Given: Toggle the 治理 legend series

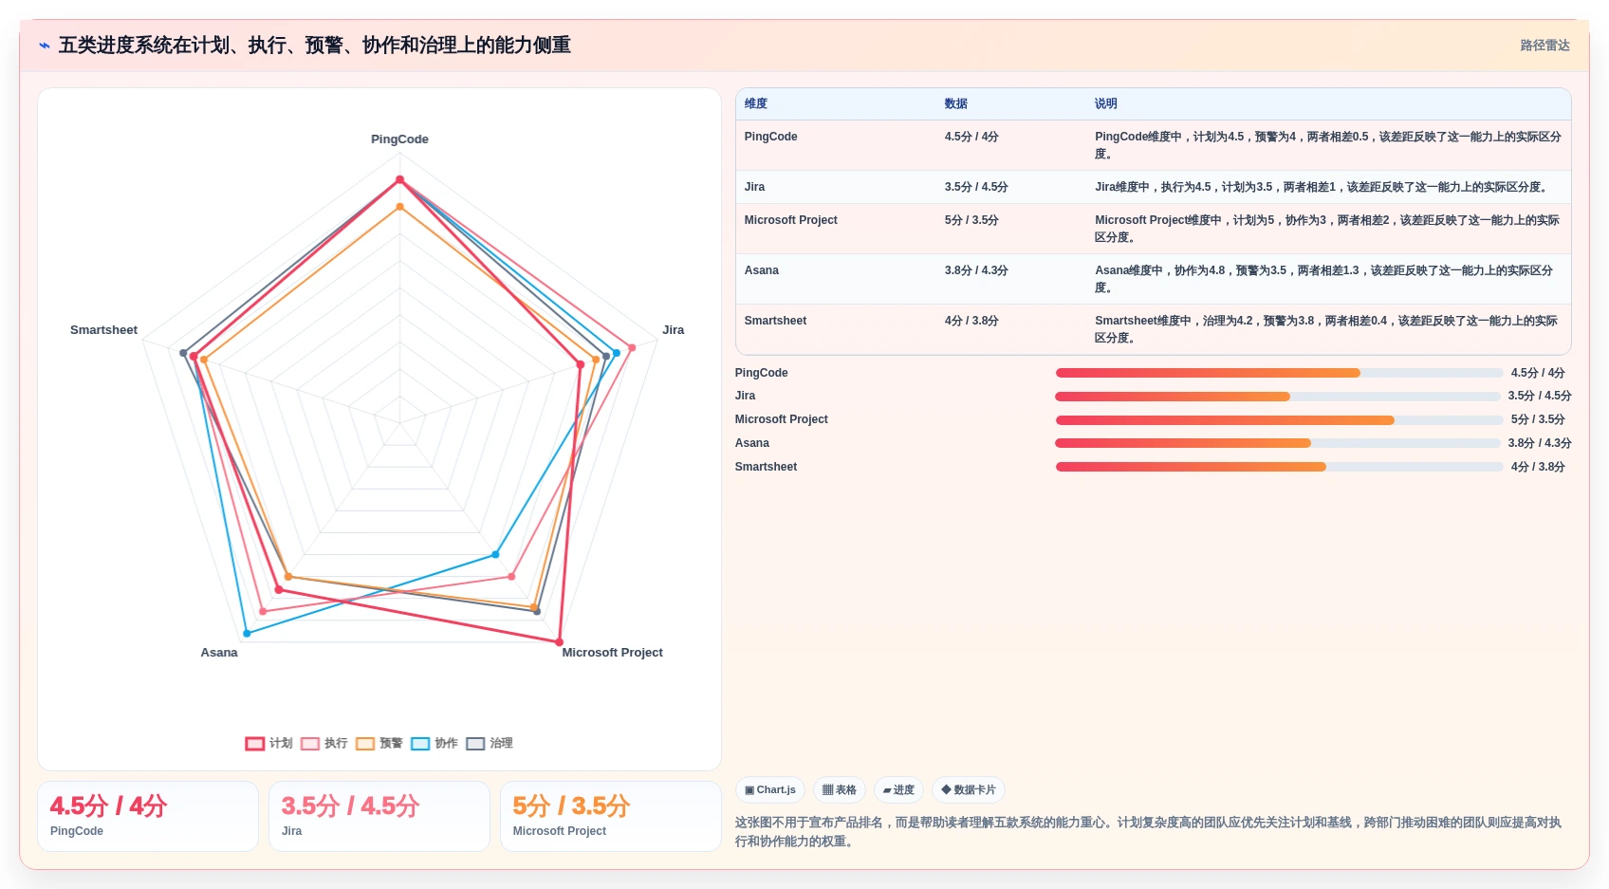Looking at the screenshot, I should click(x=490, y=744).
